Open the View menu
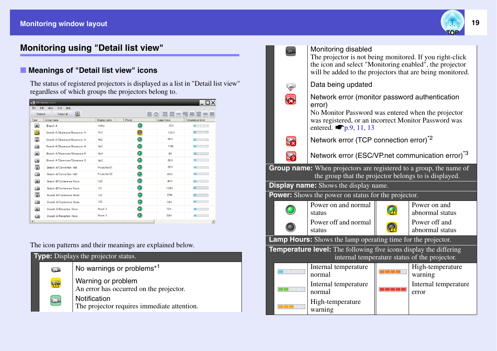497x351 pixels. pos(51,108)
